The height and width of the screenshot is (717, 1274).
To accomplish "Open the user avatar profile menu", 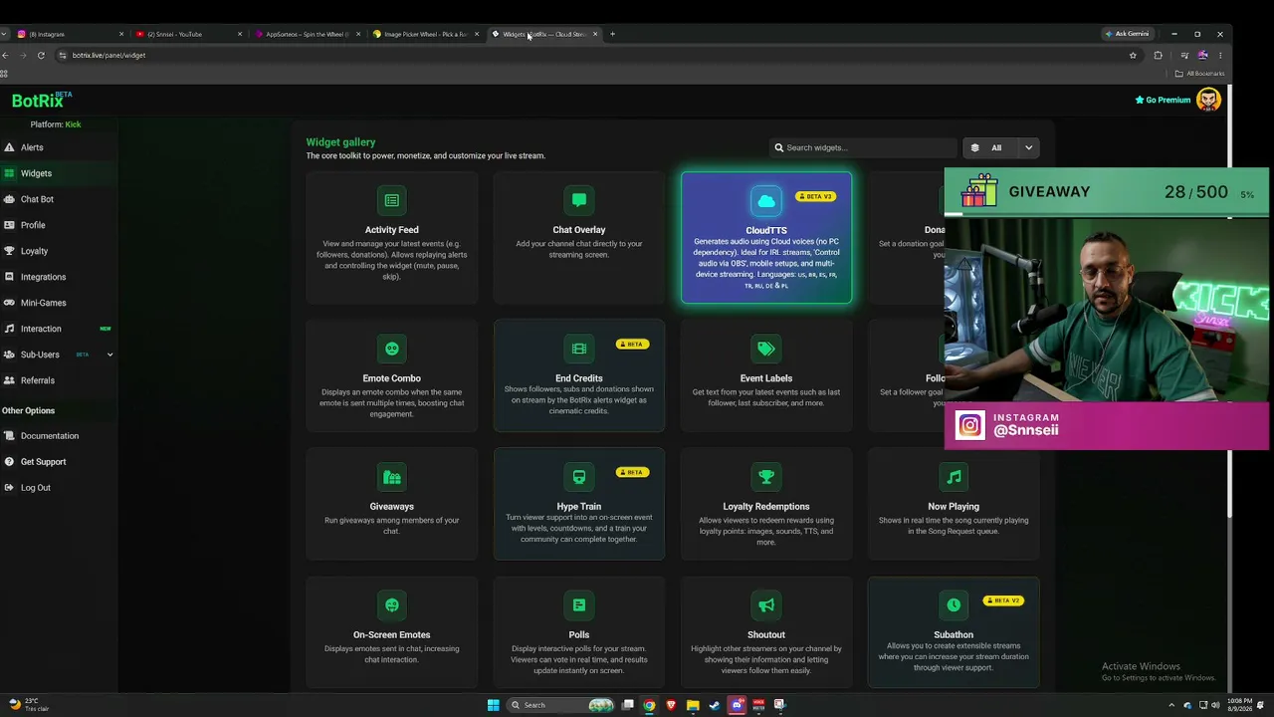I will (1208, 100).
